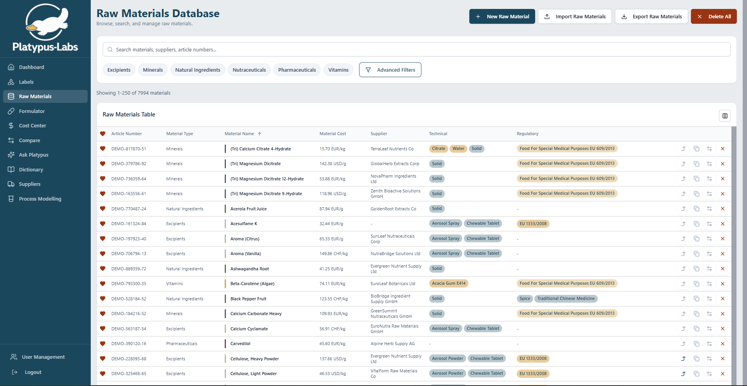The height and width of the screenshot is (386, 747).
Task: Click delete X icon for Cellulose, Light Powder row
Action: click(722, 374)
